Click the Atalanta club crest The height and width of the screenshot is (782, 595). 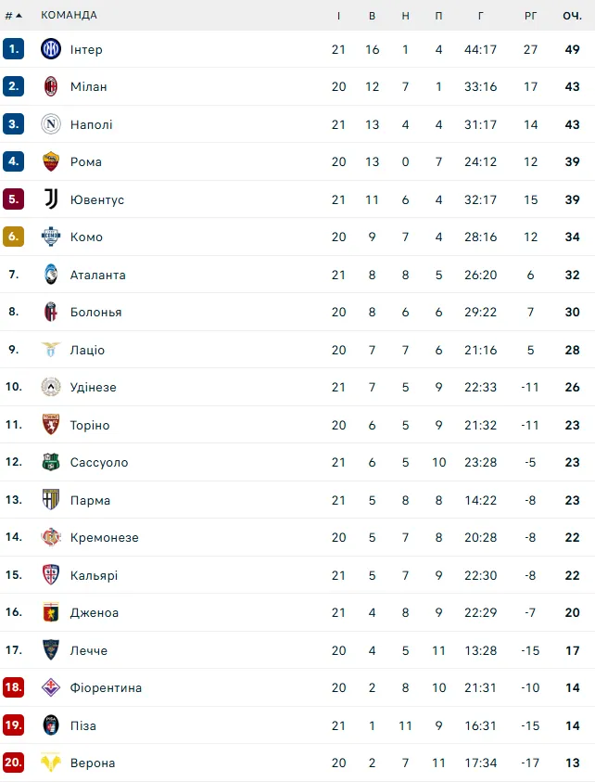click(51, 275)
